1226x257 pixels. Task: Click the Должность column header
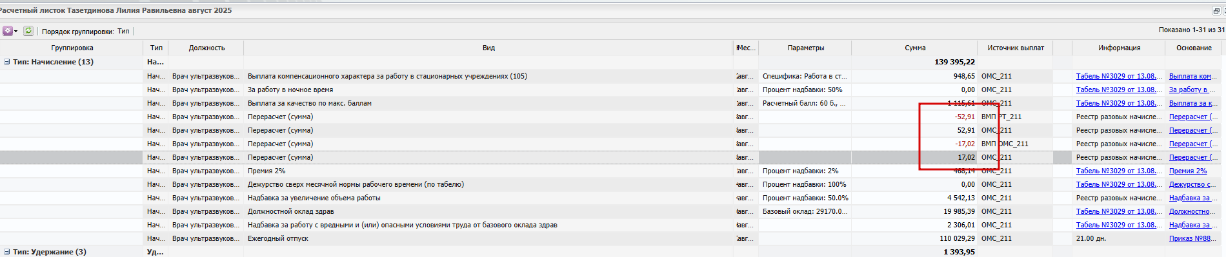[x=206, y=48]
